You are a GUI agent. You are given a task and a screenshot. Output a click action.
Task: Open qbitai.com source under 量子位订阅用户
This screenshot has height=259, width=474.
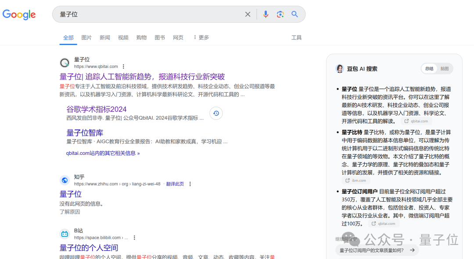pos(384,224)
